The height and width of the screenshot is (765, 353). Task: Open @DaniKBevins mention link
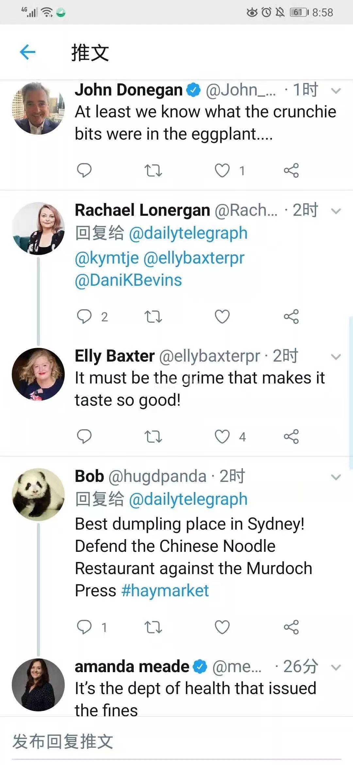pos(128,280)
